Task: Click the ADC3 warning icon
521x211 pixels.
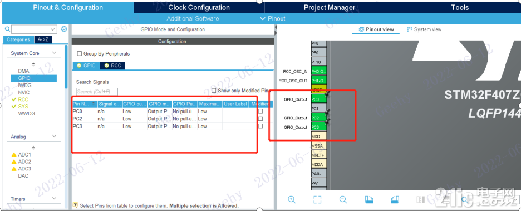Action: 14,169
